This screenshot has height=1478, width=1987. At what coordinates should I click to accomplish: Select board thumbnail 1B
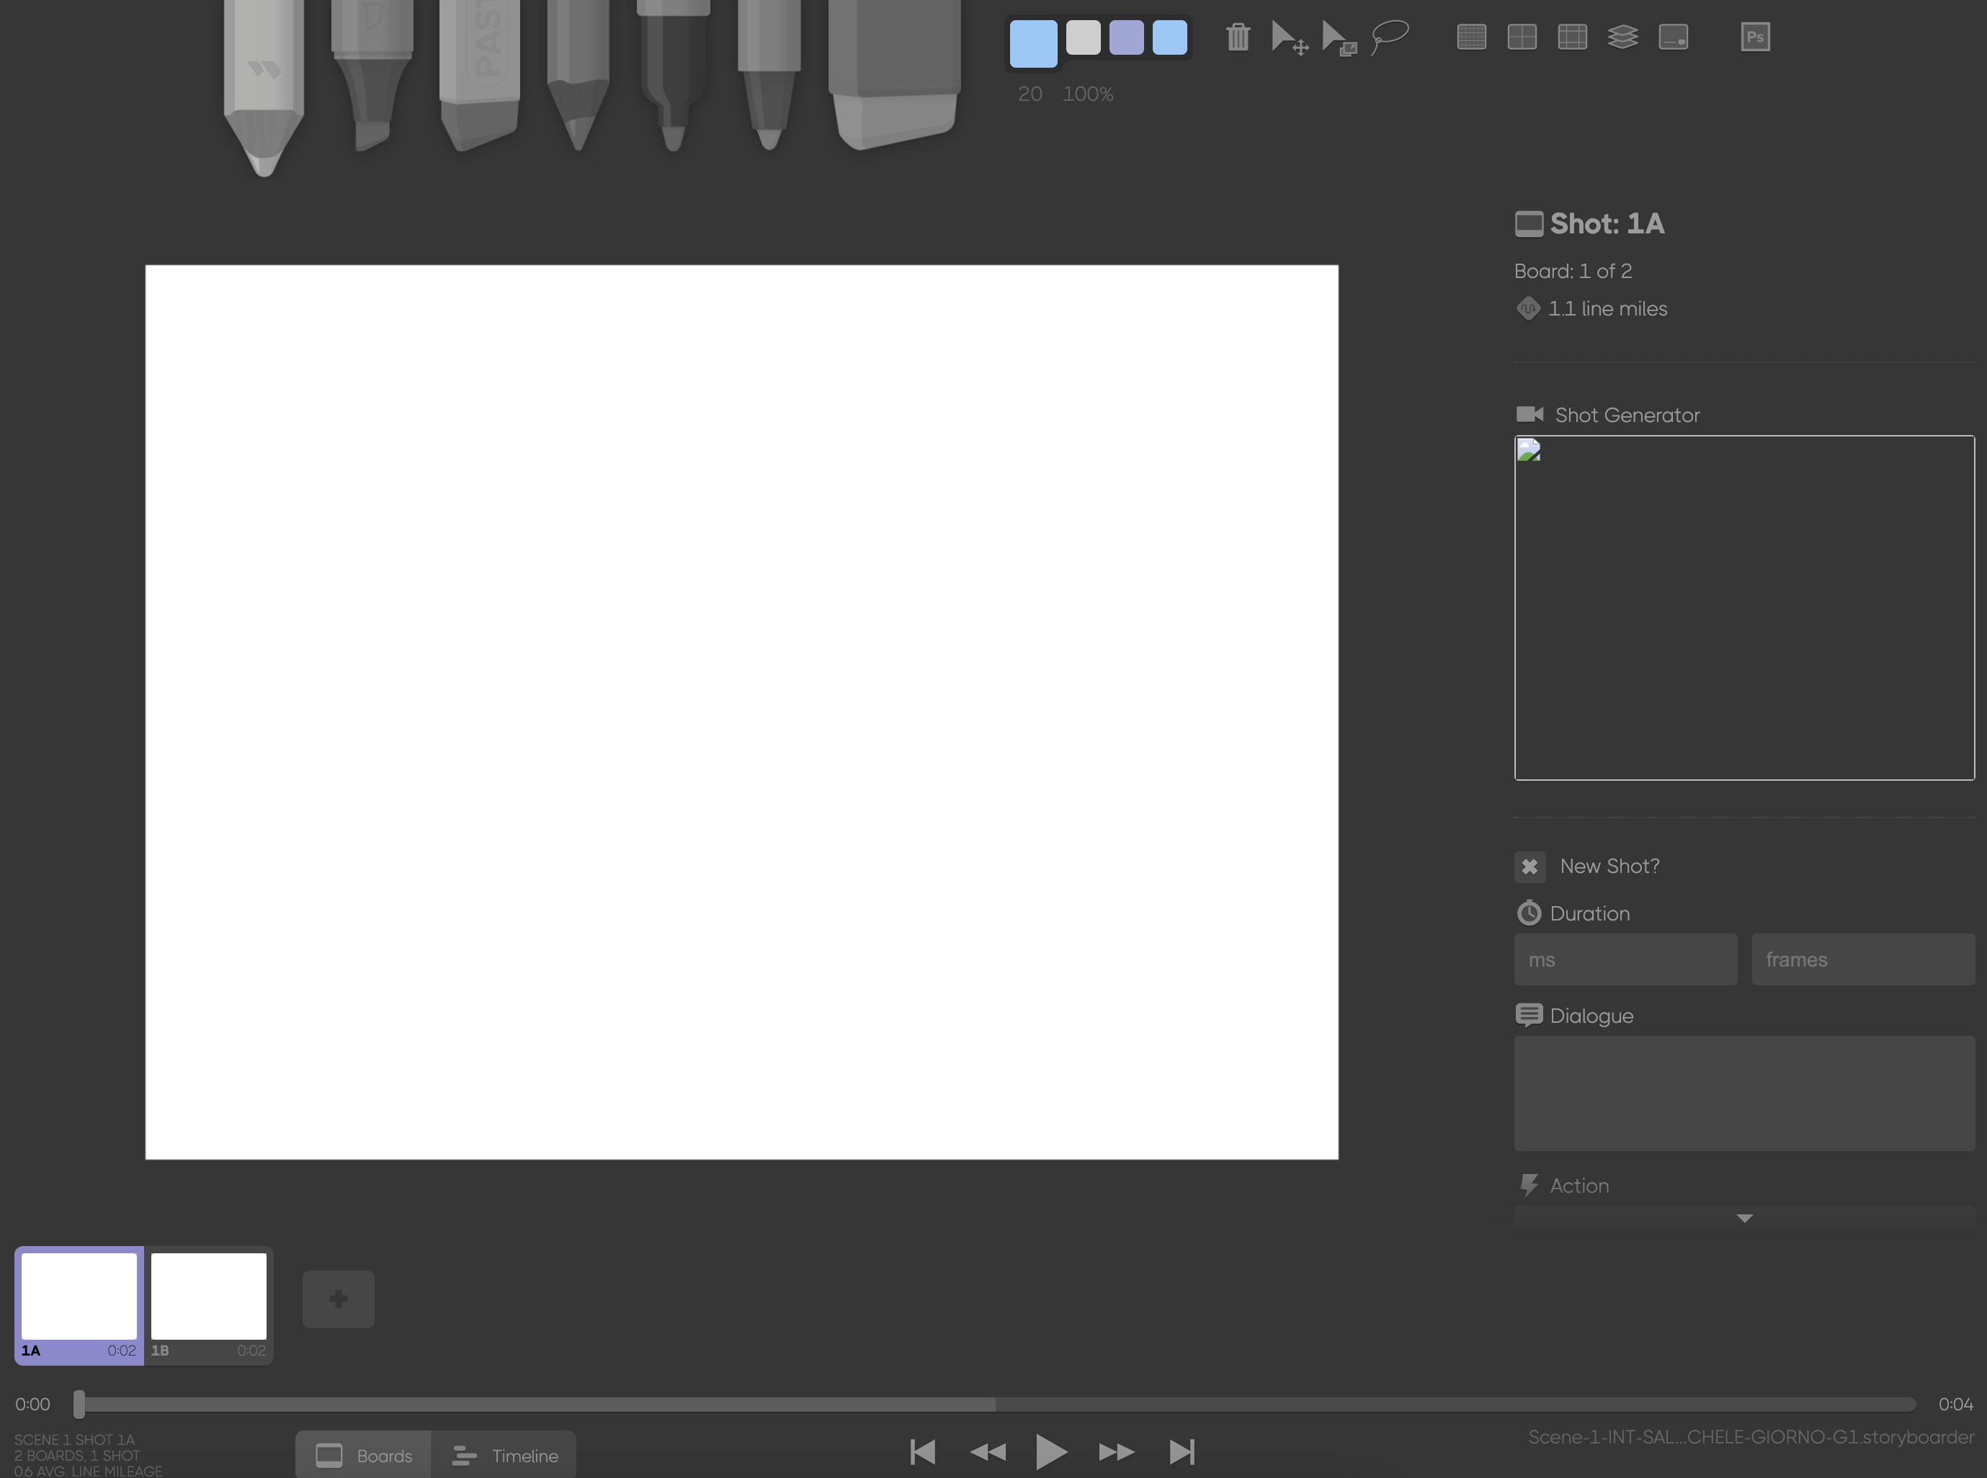[x=208, y=1296]
